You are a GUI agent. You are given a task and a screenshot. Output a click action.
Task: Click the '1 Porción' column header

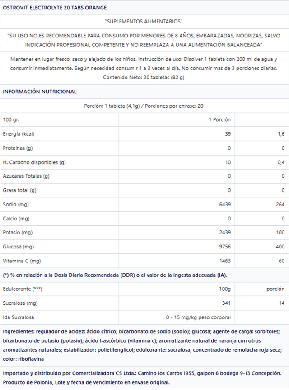tap(219, 119)
